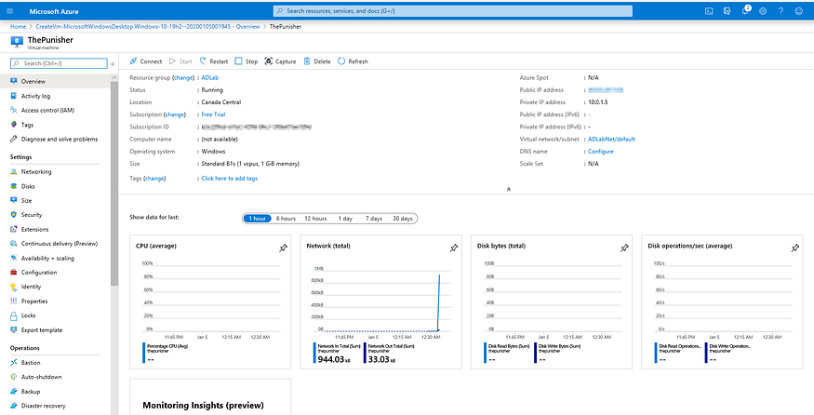
Task: Open Networking settings in sidebar
Action: pos(36,171)
